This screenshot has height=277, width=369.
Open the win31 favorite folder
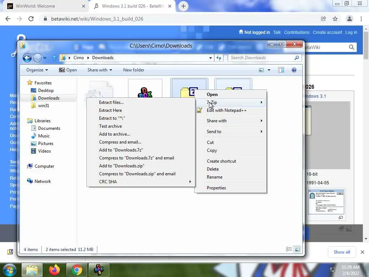pyautogui.click(x=44, y=106)
